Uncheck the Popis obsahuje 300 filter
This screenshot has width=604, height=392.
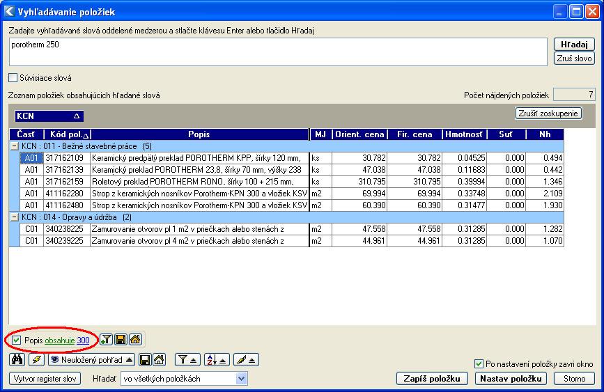pyautogui.click(x=16, y=340)
